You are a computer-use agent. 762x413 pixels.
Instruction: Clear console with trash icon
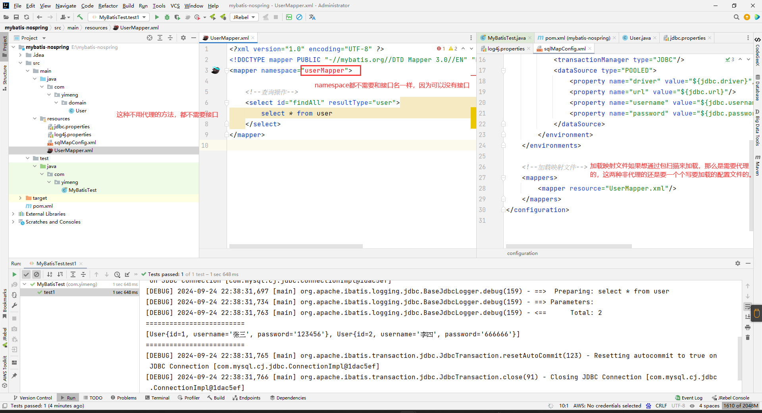point(748,338)
